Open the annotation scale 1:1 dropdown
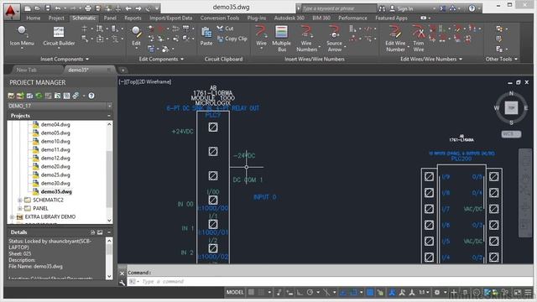This screenshot has width=537, height=302. click(x=424, y=293)
